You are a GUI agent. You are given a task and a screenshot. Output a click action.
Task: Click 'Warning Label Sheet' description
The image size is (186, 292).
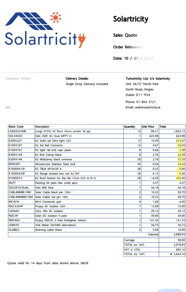pos(48,230)
